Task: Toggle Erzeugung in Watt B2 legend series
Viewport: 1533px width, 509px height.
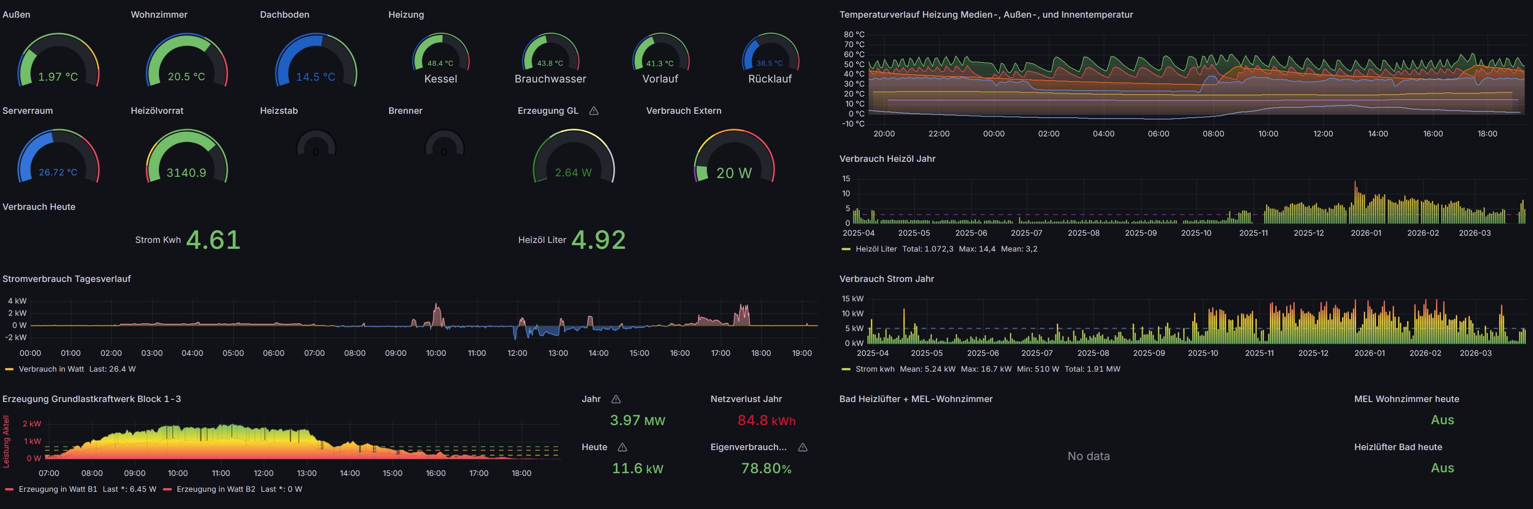Action: pyautogui.click(x=216, y=490)
